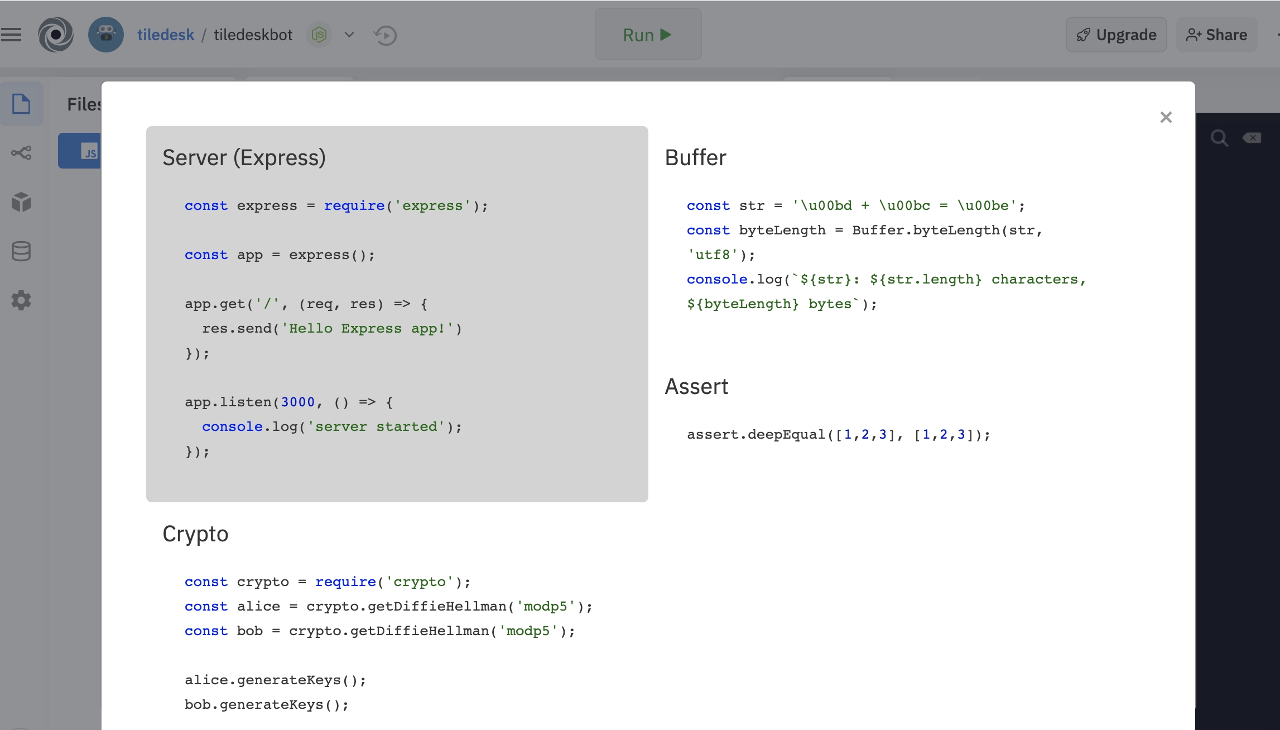
Task: Open the Settings gear icon
Action: click(21, 300)
